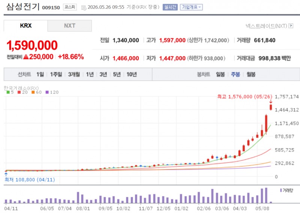
Task: Click the 저가 value 1,447,000
Action: tap(172, 58)
